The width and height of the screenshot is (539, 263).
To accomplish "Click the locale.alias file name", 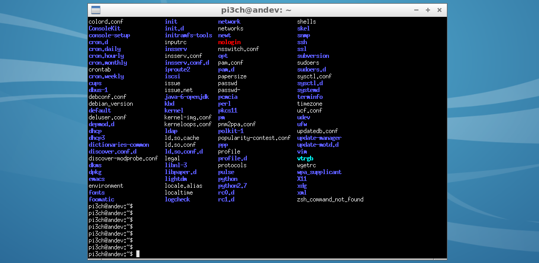I will [x=184, y=186].
